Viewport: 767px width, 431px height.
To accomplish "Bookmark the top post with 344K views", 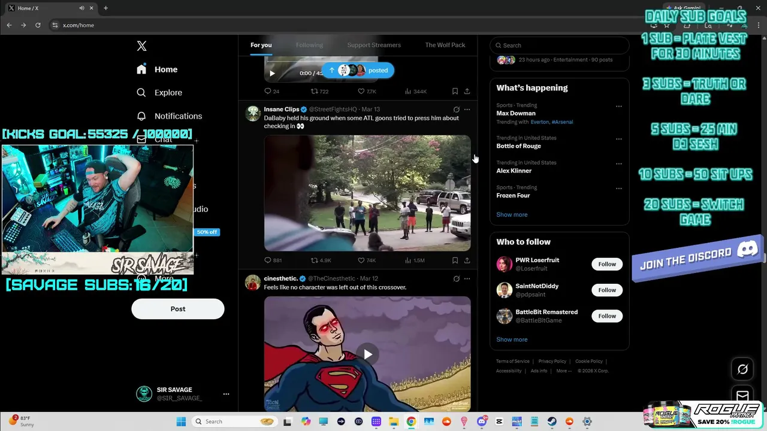I will (455, 92).
